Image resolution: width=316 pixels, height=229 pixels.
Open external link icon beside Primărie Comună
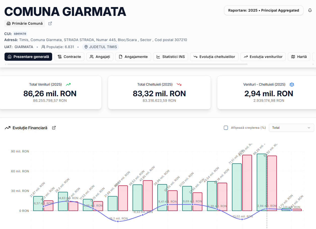point(50,23)
